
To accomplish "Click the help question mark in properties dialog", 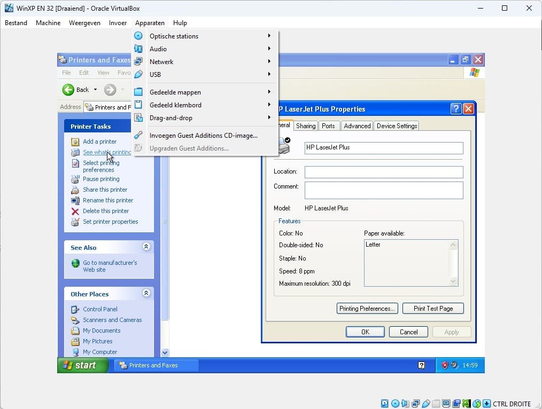I will tap(456, 109).
